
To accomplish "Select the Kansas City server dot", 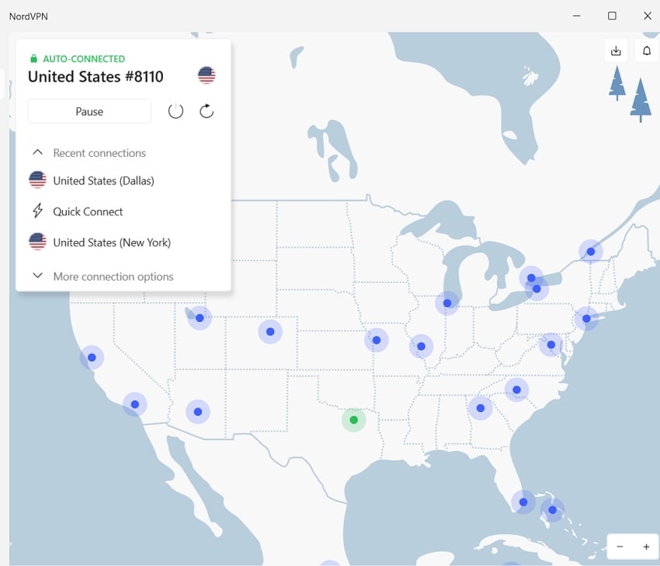I will [x=377, y=340].
